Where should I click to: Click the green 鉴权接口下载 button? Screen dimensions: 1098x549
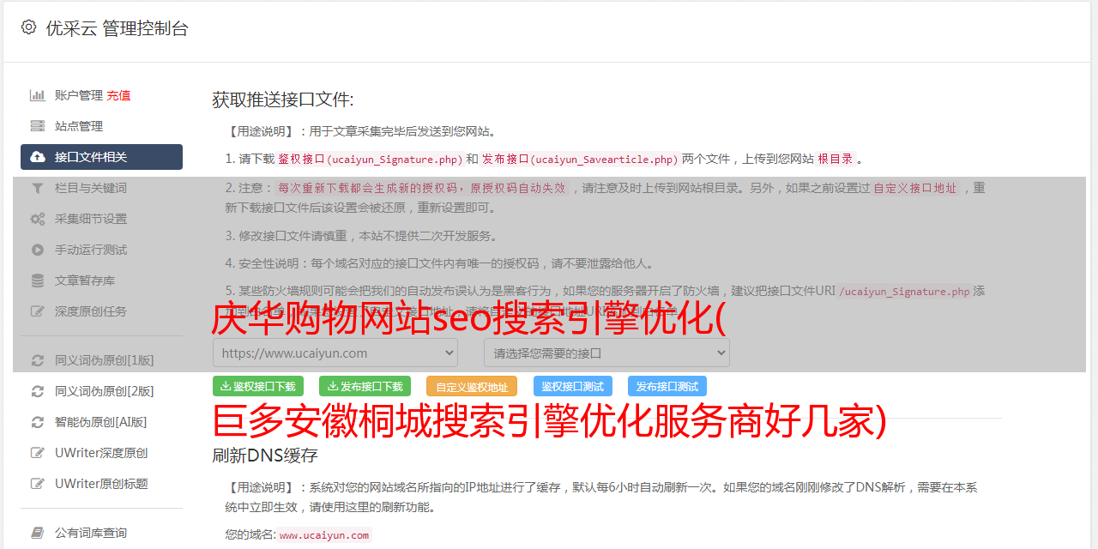pos(258,386)
